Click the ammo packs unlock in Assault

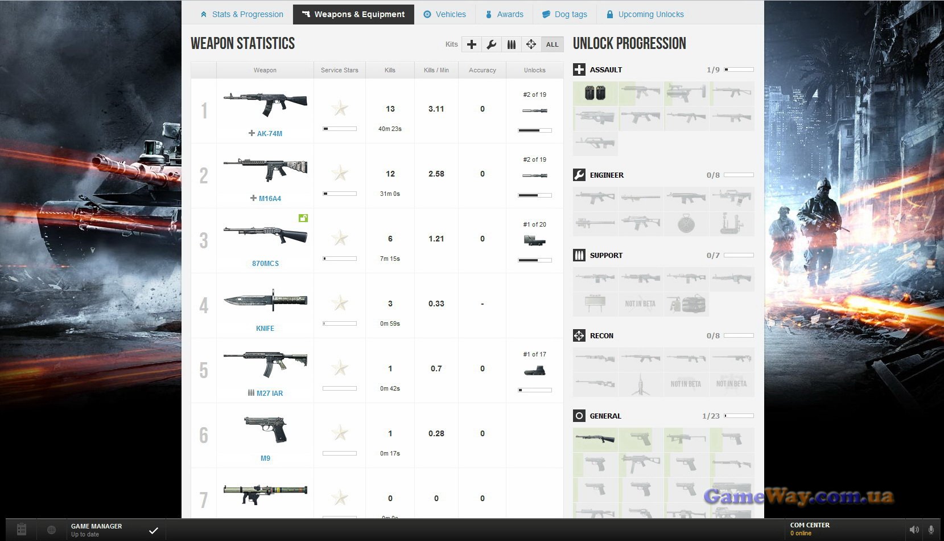(x=595, y=93)
